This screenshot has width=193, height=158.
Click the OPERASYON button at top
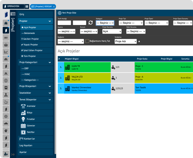[x=13, y=6]
